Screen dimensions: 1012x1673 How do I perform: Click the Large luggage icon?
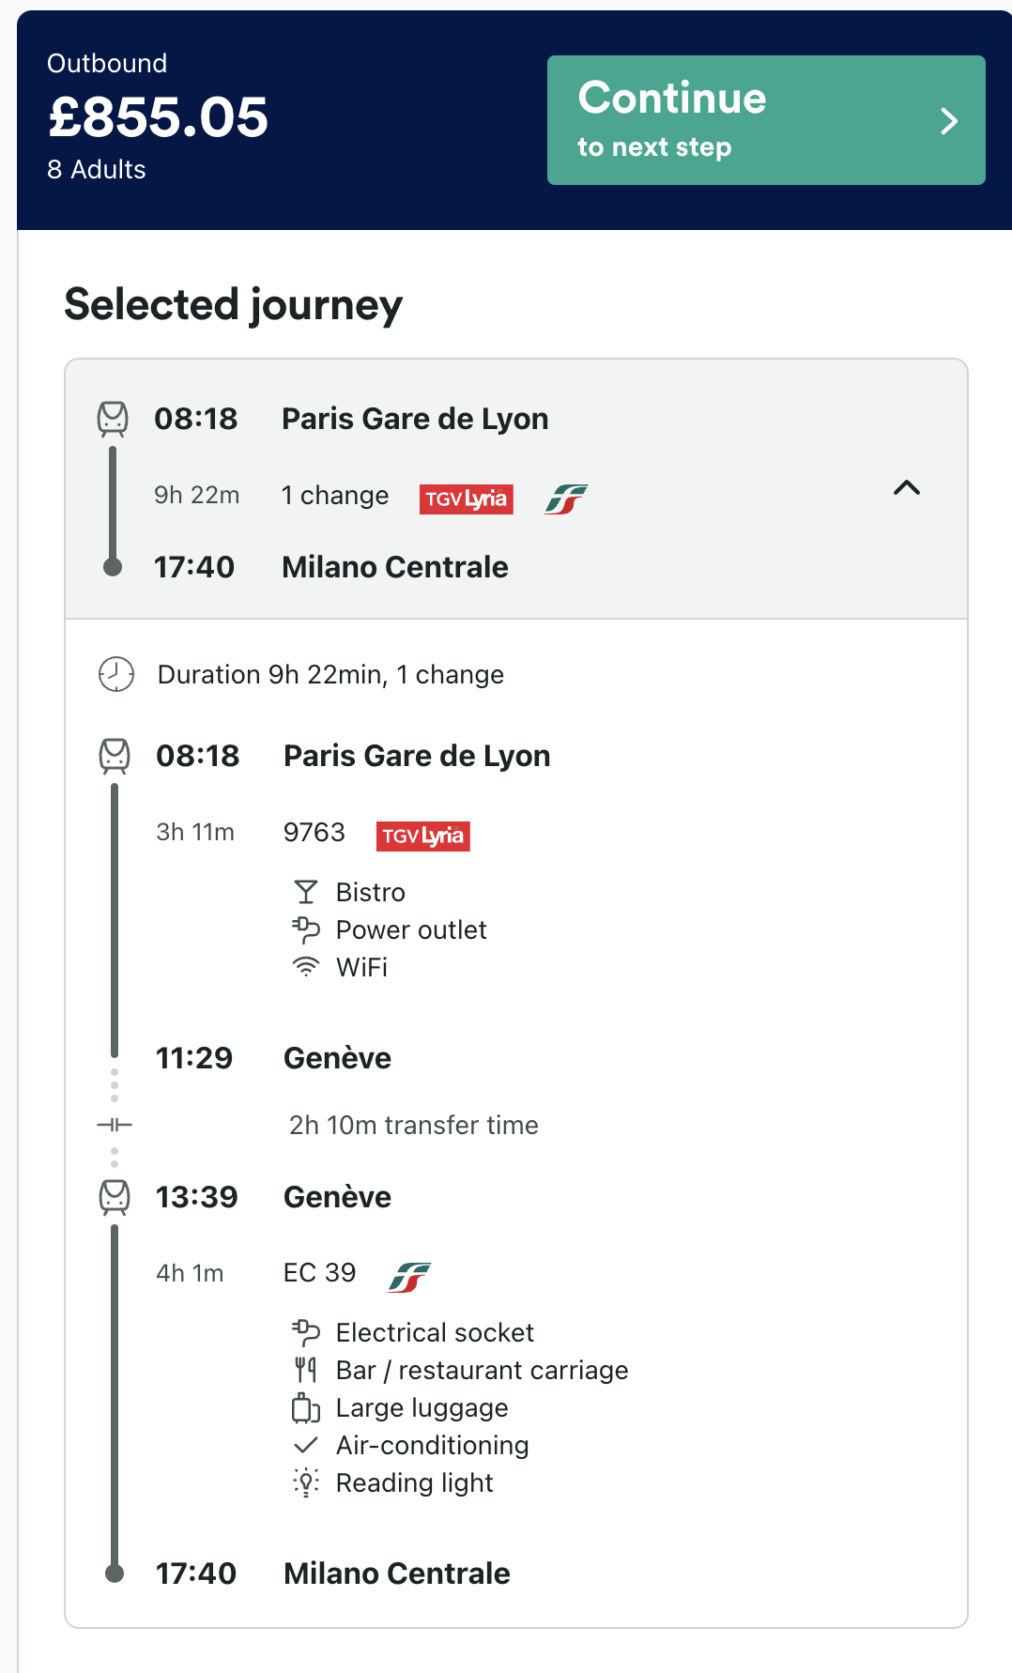pyautogui.click(x=306, y=1408)
